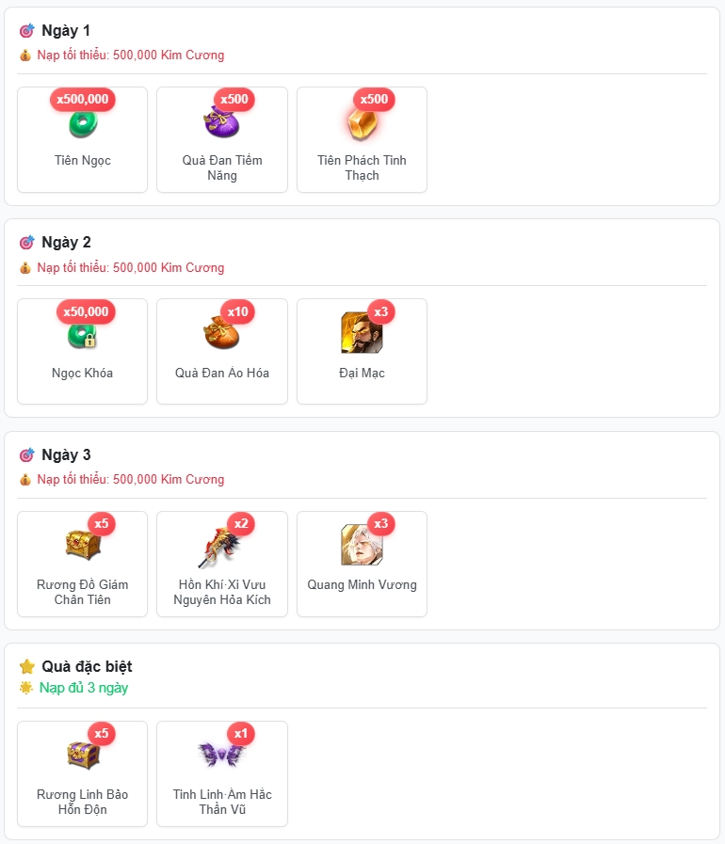The image size is (725, 844).
Task: Select the locked Ngọc Khóa jade icon
Action: tap(83, 336)
